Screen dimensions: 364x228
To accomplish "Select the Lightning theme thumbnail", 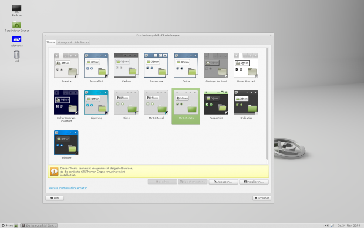I will coord(96,102).
